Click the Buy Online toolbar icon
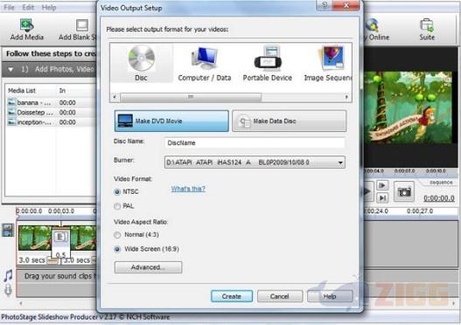This screenshot has width=461, height=325. point(372,25)
